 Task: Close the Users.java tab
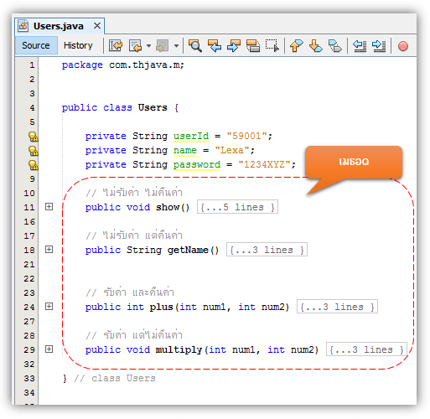(x=97, y=26)
